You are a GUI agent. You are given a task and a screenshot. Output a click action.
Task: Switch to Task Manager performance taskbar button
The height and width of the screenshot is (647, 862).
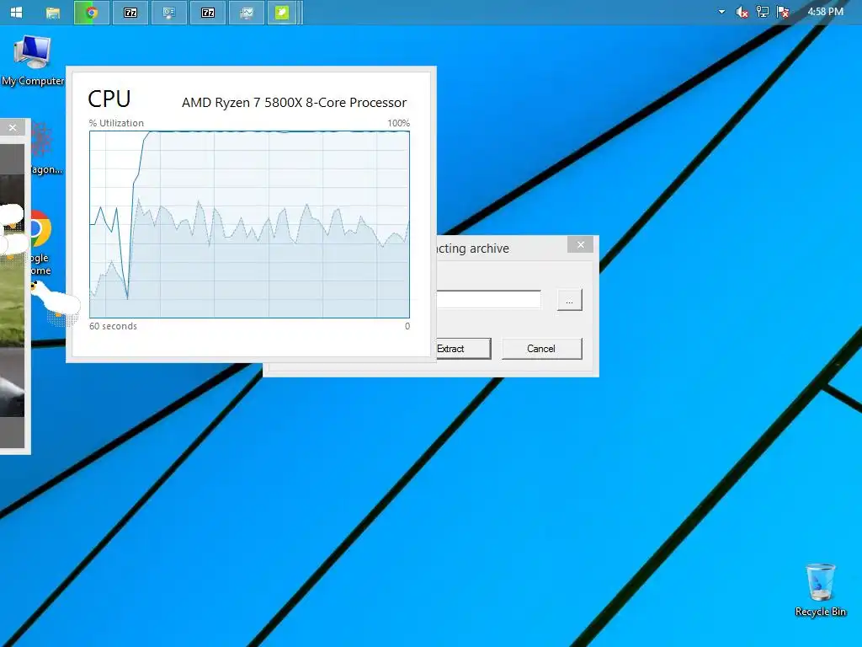(246, 12)
